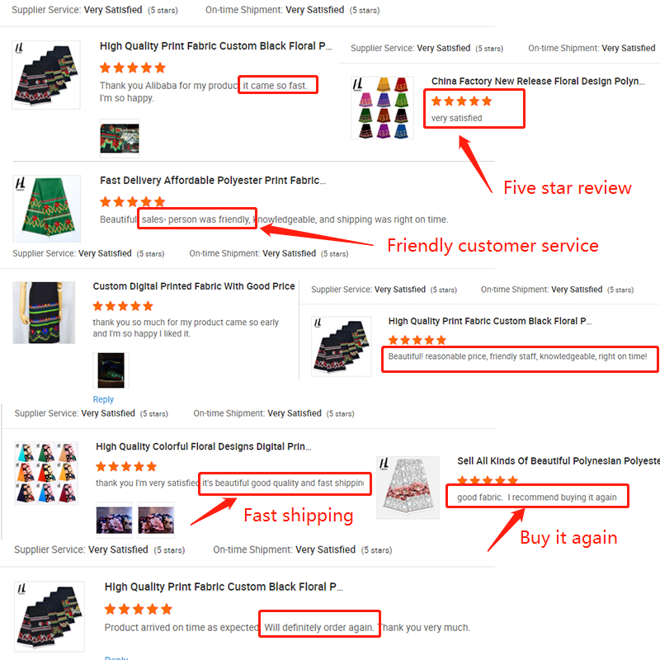Click 'China Factory New Release Floral Design Polyn...' title
Screen dimensions: 660x660
tap(538, 81)
